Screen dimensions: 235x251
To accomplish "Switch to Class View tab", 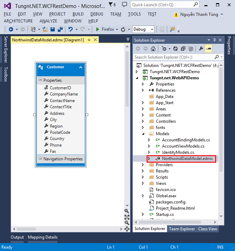I will (x=208, y=229).
